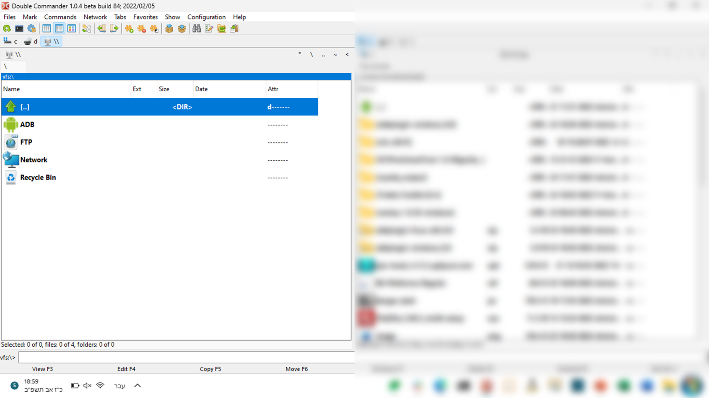The width and height of the screenshot is (709, 398).
Task: Select the Network computer entry
Action: coord(160,160)
